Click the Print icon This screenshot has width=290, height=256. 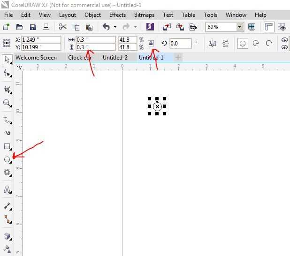click(46, 27)
